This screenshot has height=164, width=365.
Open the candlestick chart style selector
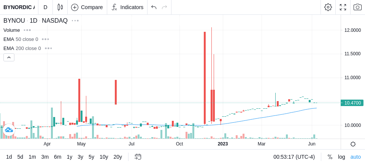coord(60,7)
